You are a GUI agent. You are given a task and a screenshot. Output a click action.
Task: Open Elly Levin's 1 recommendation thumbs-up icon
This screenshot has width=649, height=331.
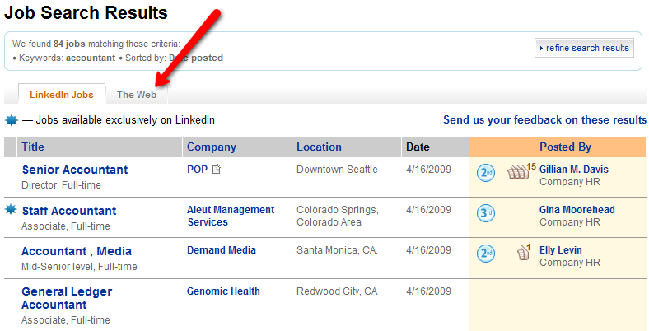[524, 252]
